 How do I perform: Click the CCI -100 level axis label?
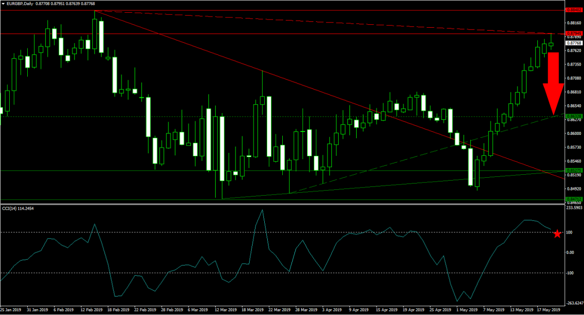click(570, 273)
